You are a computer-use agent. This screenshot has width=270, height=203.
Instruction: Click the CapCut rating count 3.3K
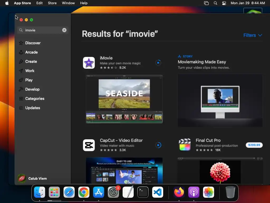point(123,150)
